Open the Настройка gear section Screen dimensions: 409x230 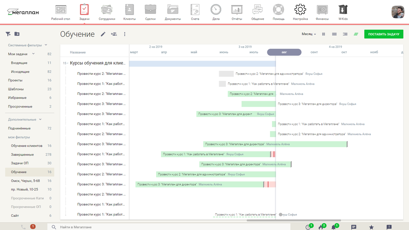300,13
